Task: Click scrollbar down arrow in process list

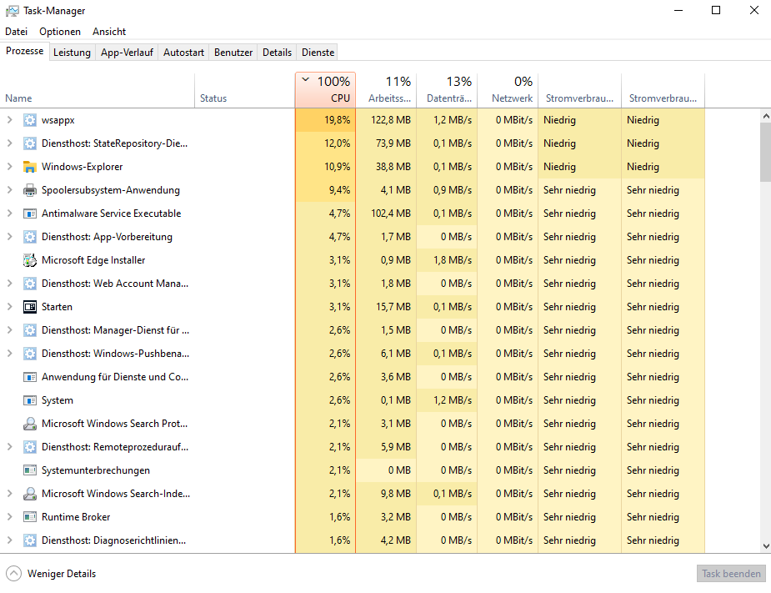Action: click(x=766, y=545)
